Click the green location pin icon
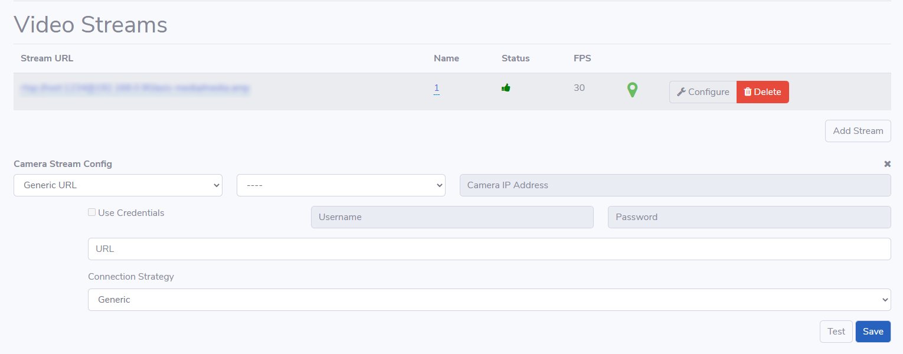Viewport: 903px width, 354px height. [632, 90]
